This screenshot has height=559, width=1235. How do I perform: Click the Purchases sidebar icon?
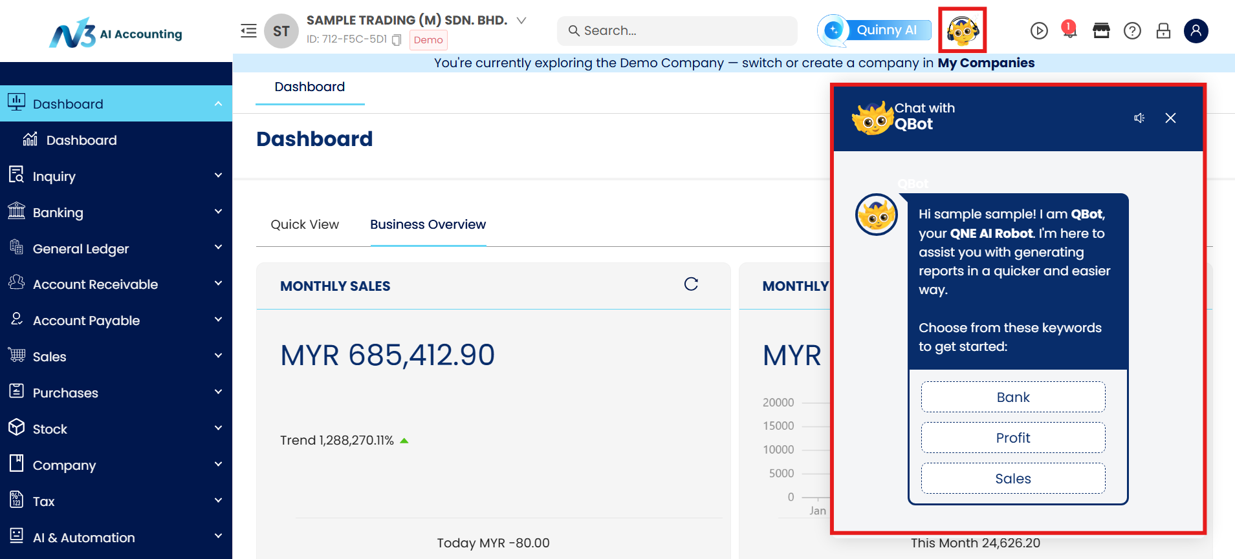coord(16,391)
